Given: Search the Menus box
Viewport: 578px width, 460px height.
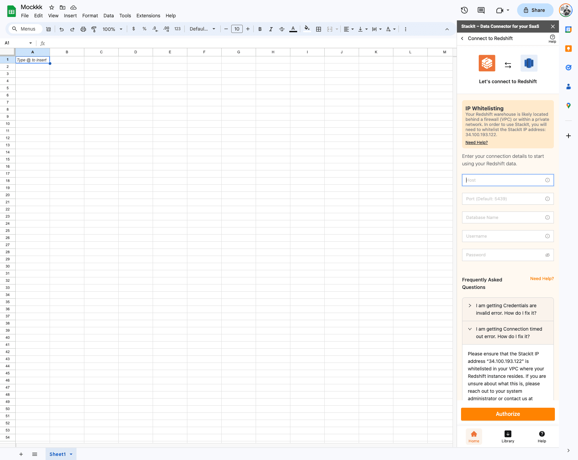Looking at the screenshot, I should [x=26, y=29].
